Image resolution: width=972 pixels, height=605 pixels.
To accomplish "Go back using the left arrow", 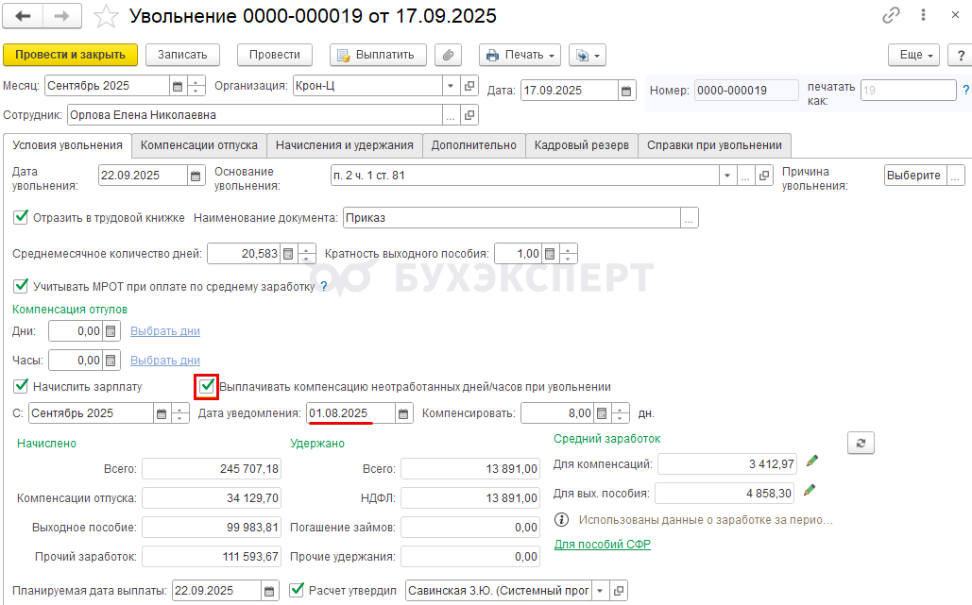I will pyautogui.click(x=23, y=16).
